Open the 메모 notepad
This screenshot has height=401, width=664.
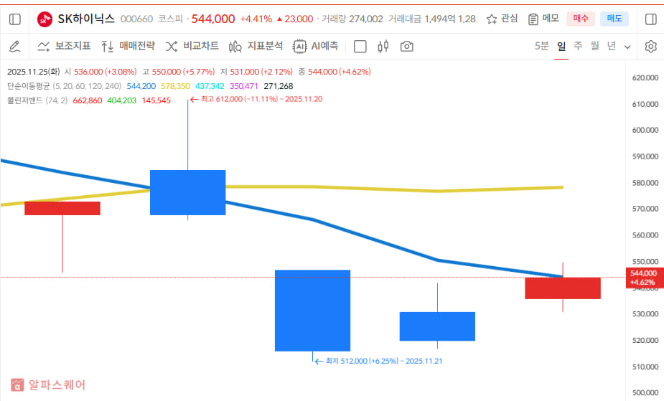click(543, 19)
